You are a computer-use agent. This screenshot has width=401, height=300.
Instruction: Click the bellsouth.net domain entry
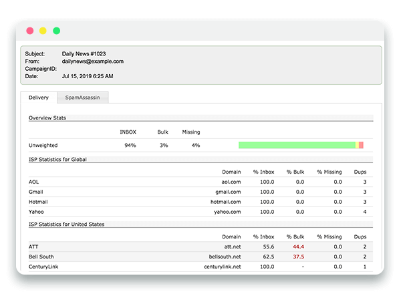pos(223,257)
